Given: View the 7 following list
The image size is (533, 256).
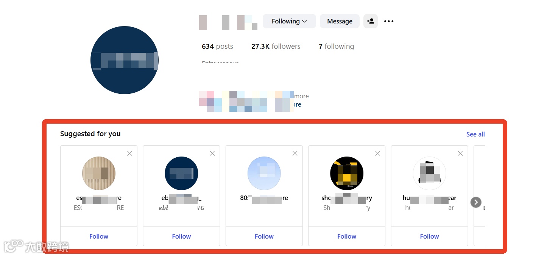Looking at the screenshot, I should coord(336,47).
